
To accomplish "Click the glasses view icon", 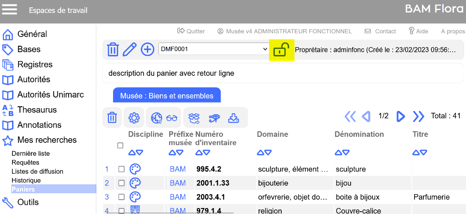I will (172, 118).
